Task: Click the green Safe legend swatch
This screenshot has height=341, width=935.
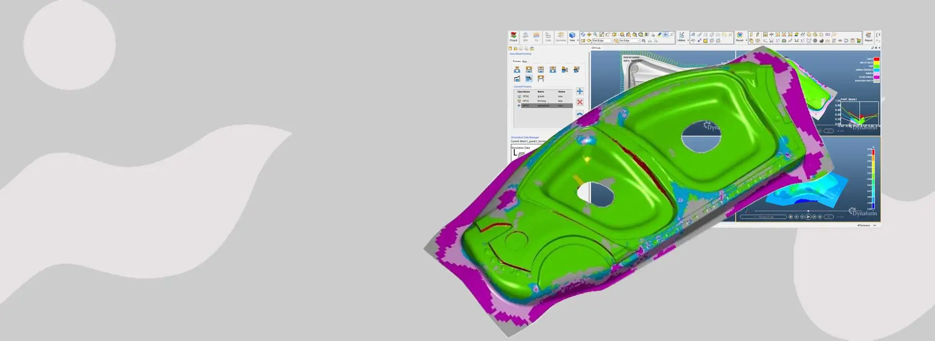Action: point(877,66)
